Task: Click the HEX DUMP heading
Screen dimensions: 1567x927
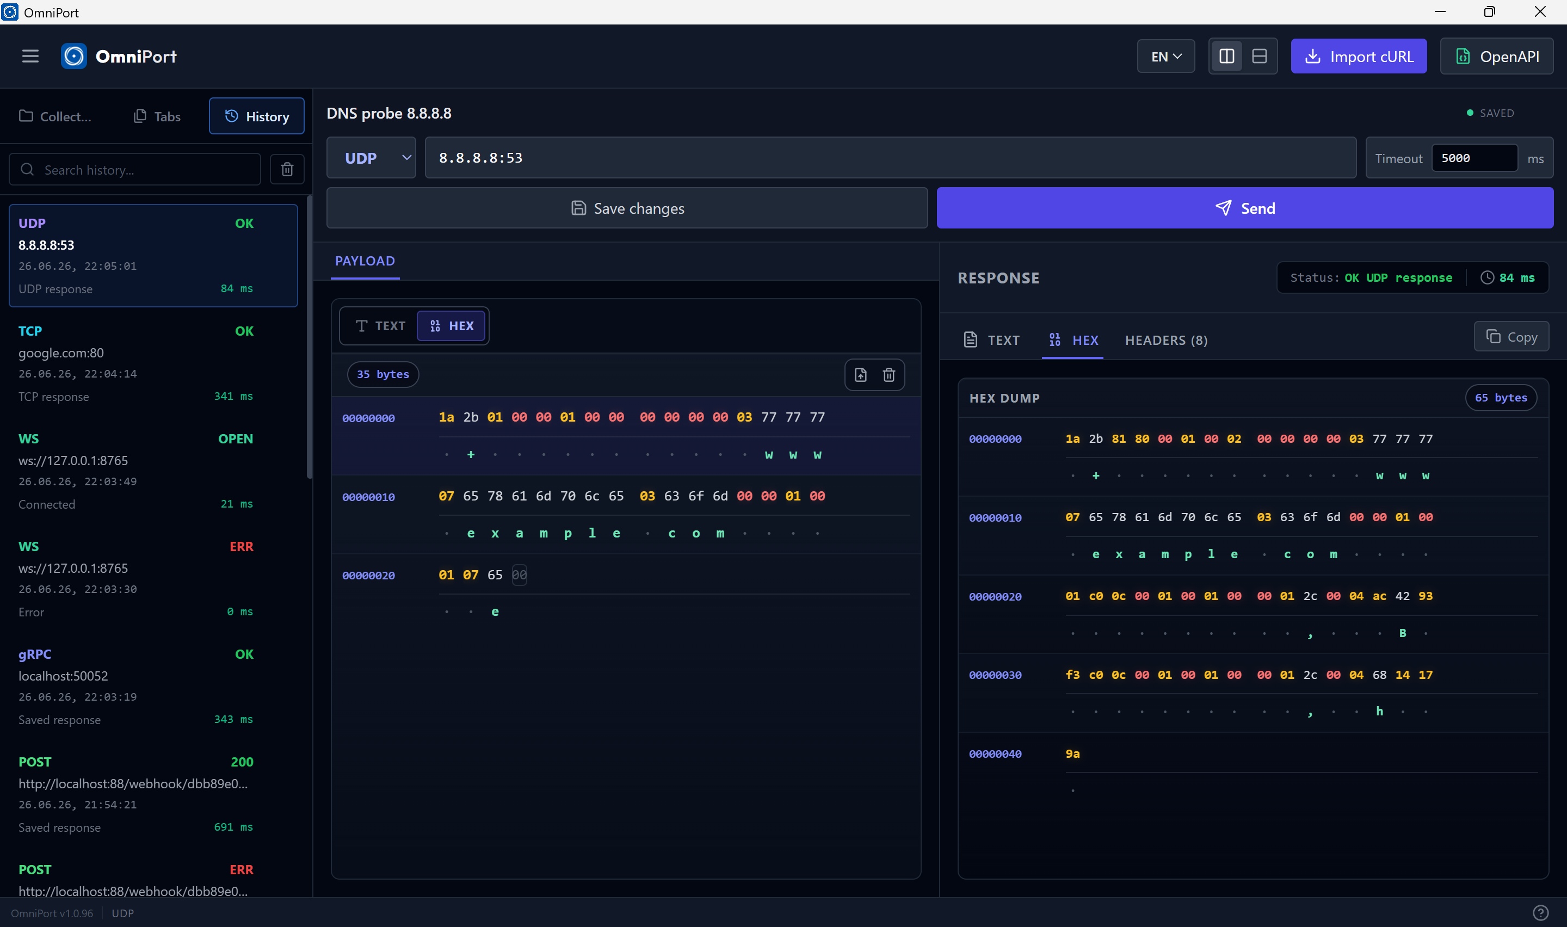Action: point(1004,398)
